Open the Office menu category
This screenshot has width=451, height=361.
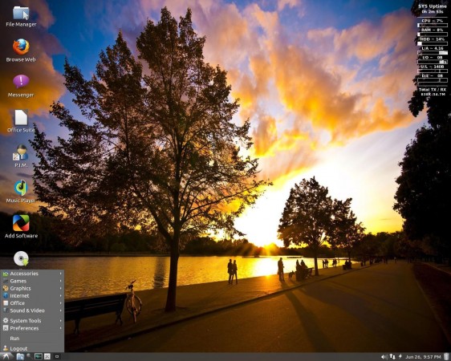pyautogui.click(x=32, y=303)
